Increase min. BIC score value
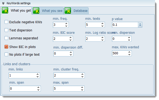Screen dimensions: 159x100 (71, 37)
